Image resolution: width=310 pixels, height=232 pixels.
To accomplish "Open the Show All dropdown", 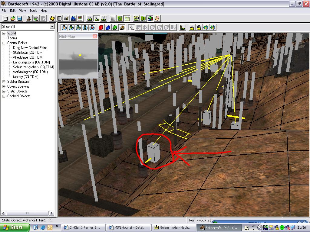I will coord(52,27).
